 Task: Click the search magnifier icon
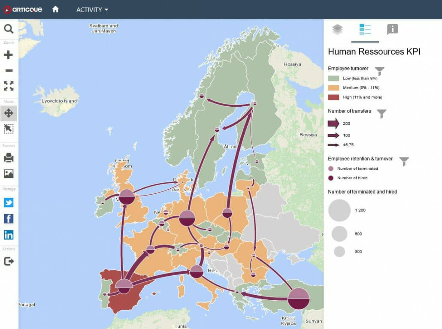click(x=9, y=29)
